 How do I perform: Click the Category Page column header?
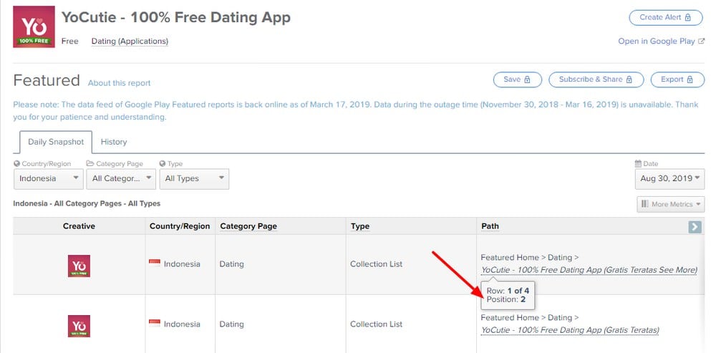pos(248,226)
